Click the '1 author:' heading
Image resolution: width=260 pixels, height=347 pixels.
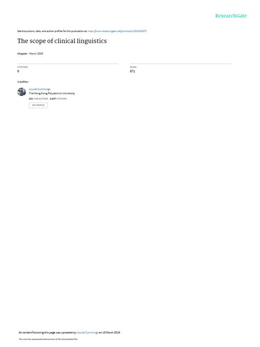(23, 82)
